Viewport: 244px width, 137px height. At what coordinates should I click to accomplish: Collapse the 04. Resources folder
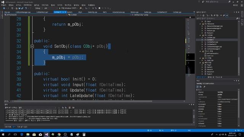coord(200,24)
